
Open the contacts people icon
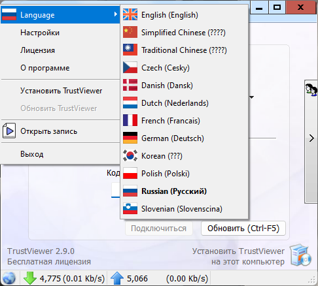point(311,90)
